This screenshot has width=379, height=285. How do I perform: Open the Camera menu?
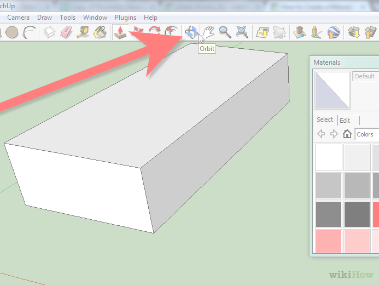click(18, 18)
